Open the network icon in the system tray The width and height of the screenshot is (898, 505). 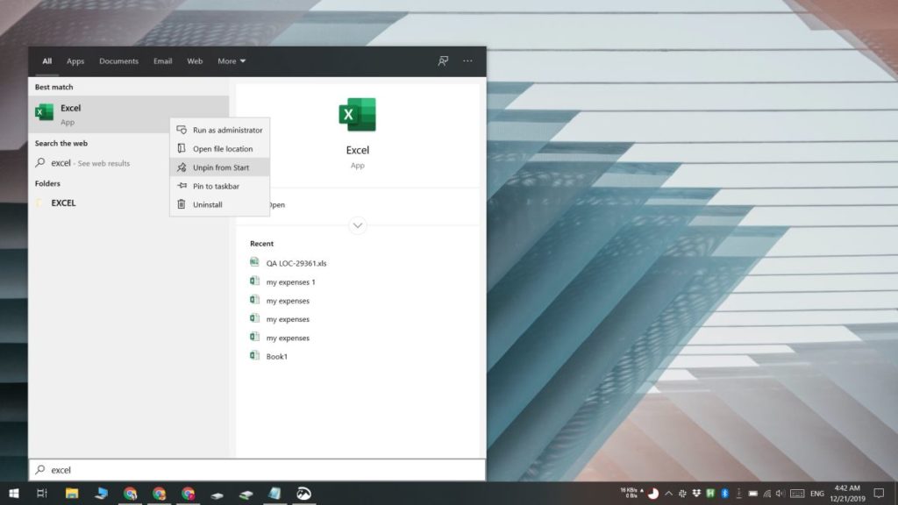766,494
